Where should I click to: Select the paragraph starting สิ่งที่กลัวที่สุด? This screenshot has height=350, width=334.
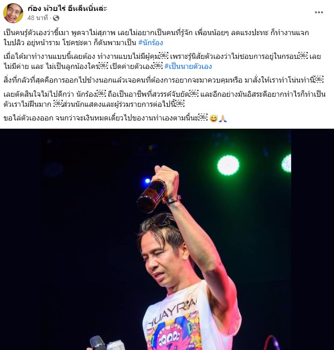[x=164, y=80]
